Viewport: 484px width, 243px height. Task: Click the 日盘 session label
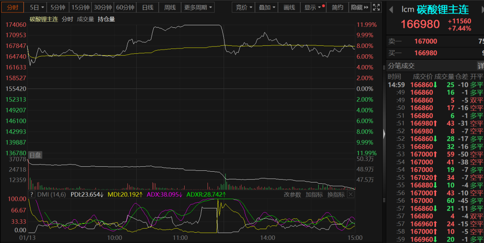click(35, 155)
